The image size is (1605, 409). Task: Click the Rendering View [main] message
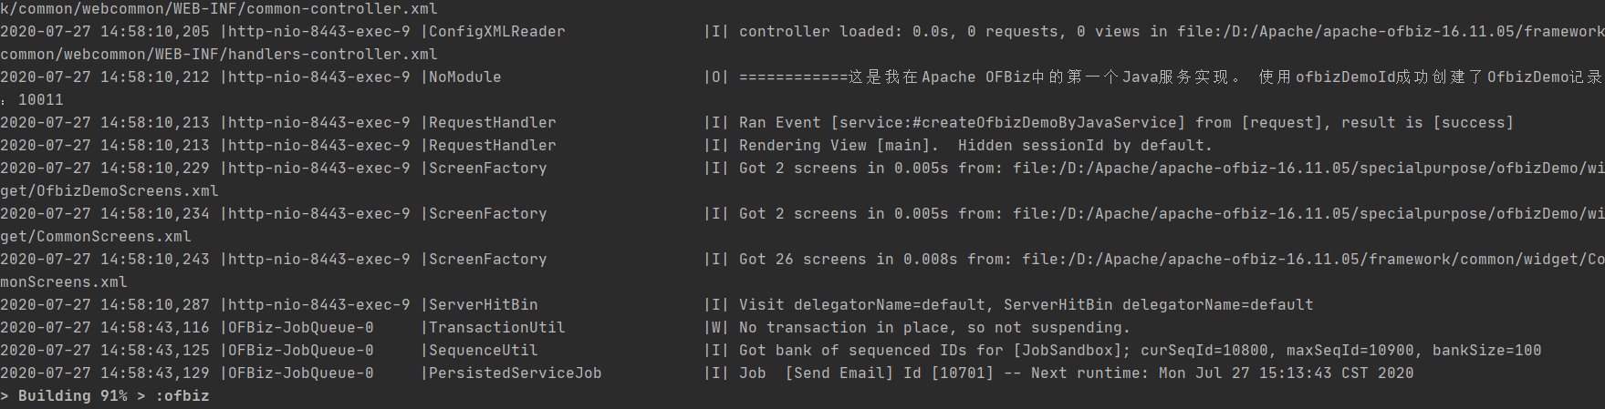tap(975, 146)
